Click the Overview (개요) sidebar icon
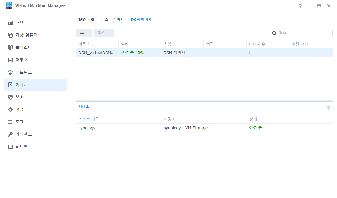The height and width of the screenshot is (198, 337). point(10,23)
